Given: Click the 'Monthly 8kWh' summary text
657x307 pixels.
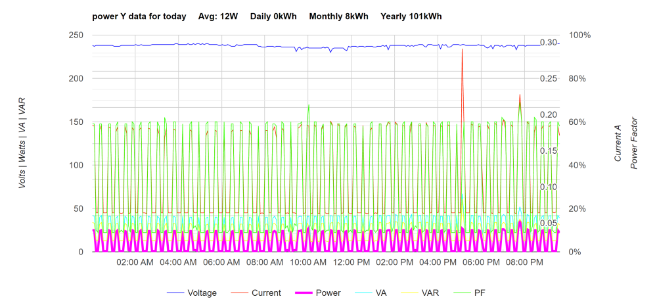Looking at the screenshot, I should [338, 17].
